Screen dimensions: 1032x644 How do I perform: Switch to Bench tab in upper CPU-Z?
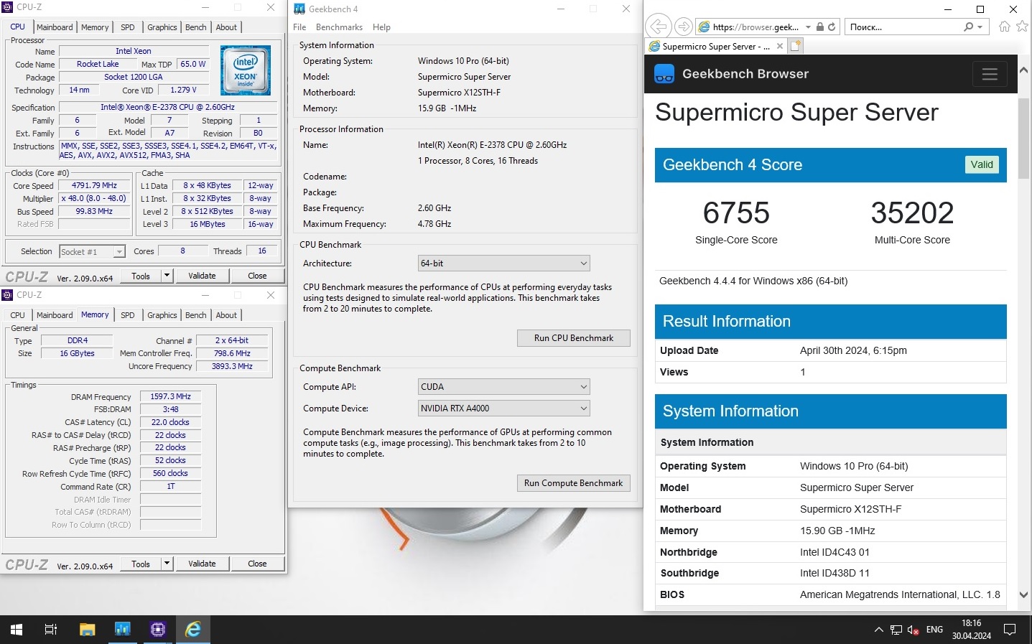(x=196, y=27)
